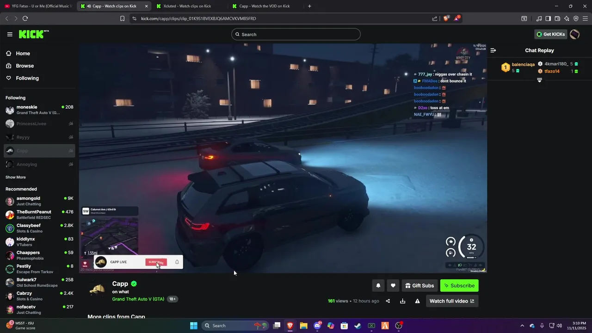Click the Gift Subs button

tap(419, 286)
